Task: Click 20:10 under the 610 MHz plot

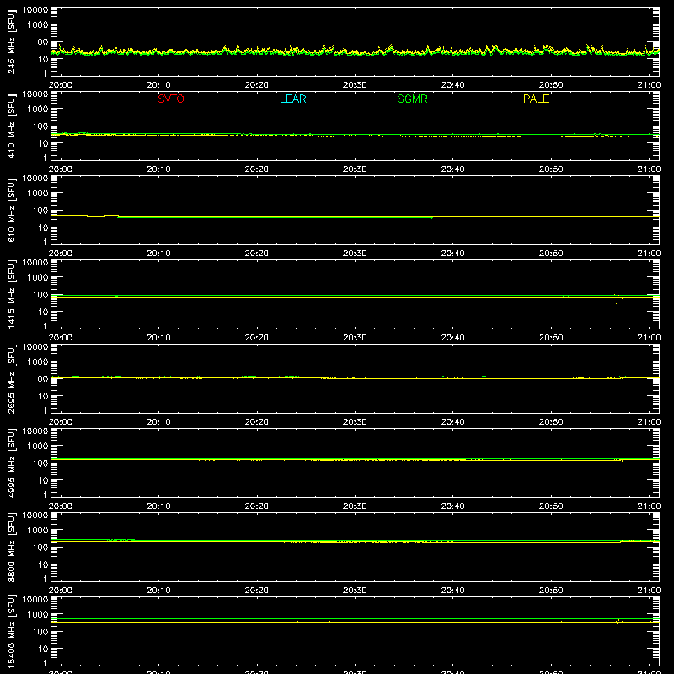Action: 158,254
